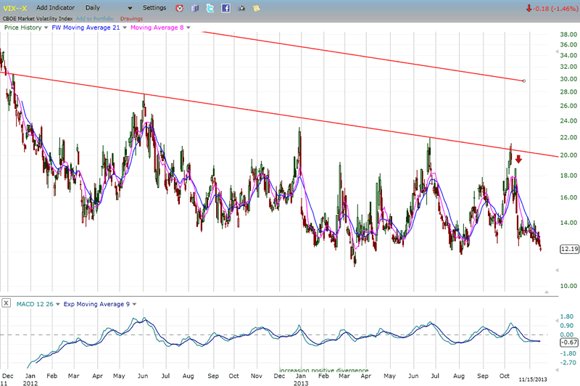
Task: Click the upper red trendline endpoint handle
Action: point(524,81)
